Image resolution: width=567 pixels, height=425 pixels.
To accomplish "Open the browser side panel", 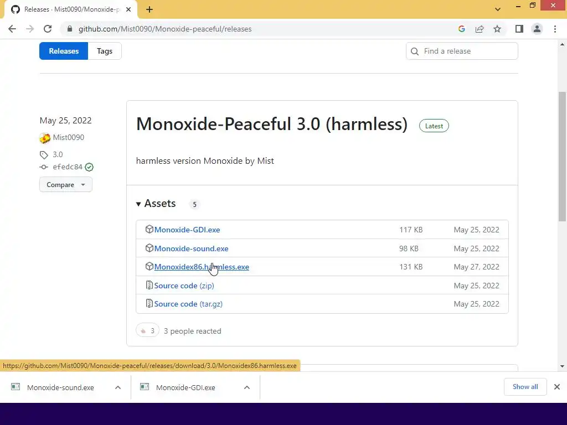I will pos(519,29).
